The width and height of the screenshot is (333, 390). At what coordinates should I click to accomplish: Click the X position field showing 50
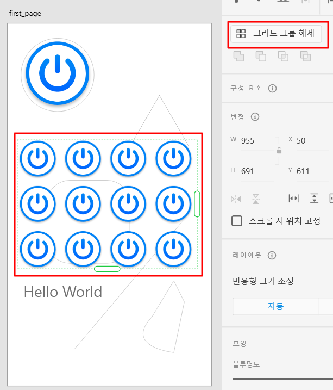tap(313, 141)
